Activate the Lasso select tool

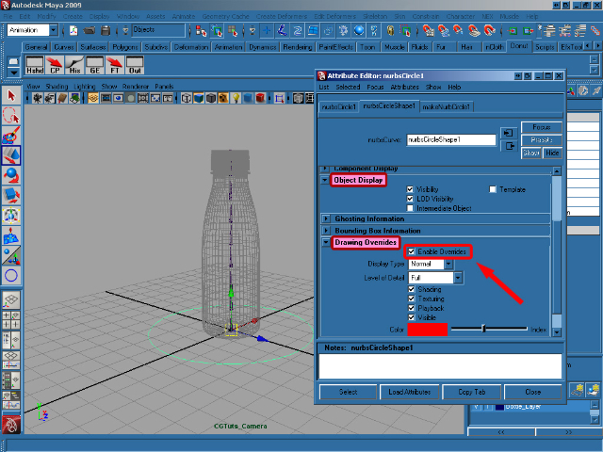(11, 115)
